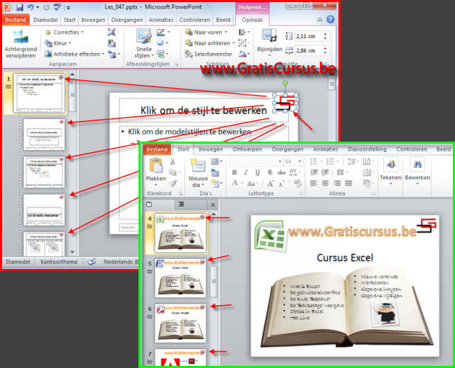The image size is (455, 368).
Task: Click Save icon in Les_047 title bar
Action: pyautogui.click(x=20, y=7)
